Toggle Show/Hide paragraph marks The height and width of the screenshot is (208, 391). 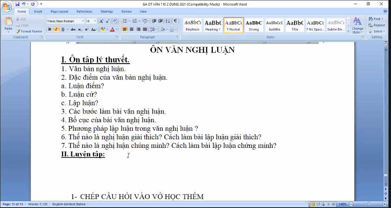click(x=175, y=21)
